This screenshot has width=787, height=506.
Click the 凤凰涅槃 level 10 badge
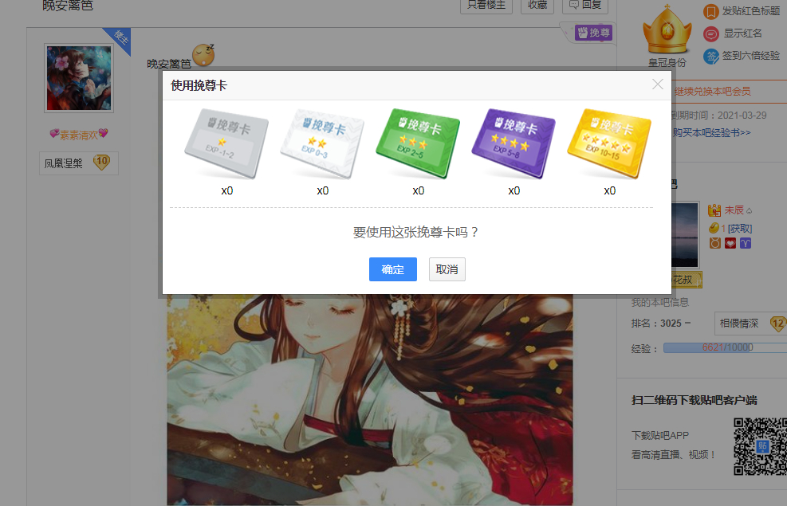tap(79, 163)
